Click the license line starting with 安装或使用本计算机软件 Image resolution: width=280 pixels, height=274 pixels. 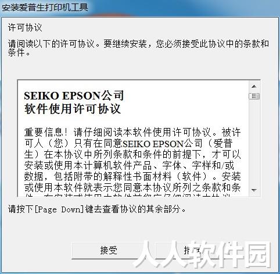pos(129,165)
